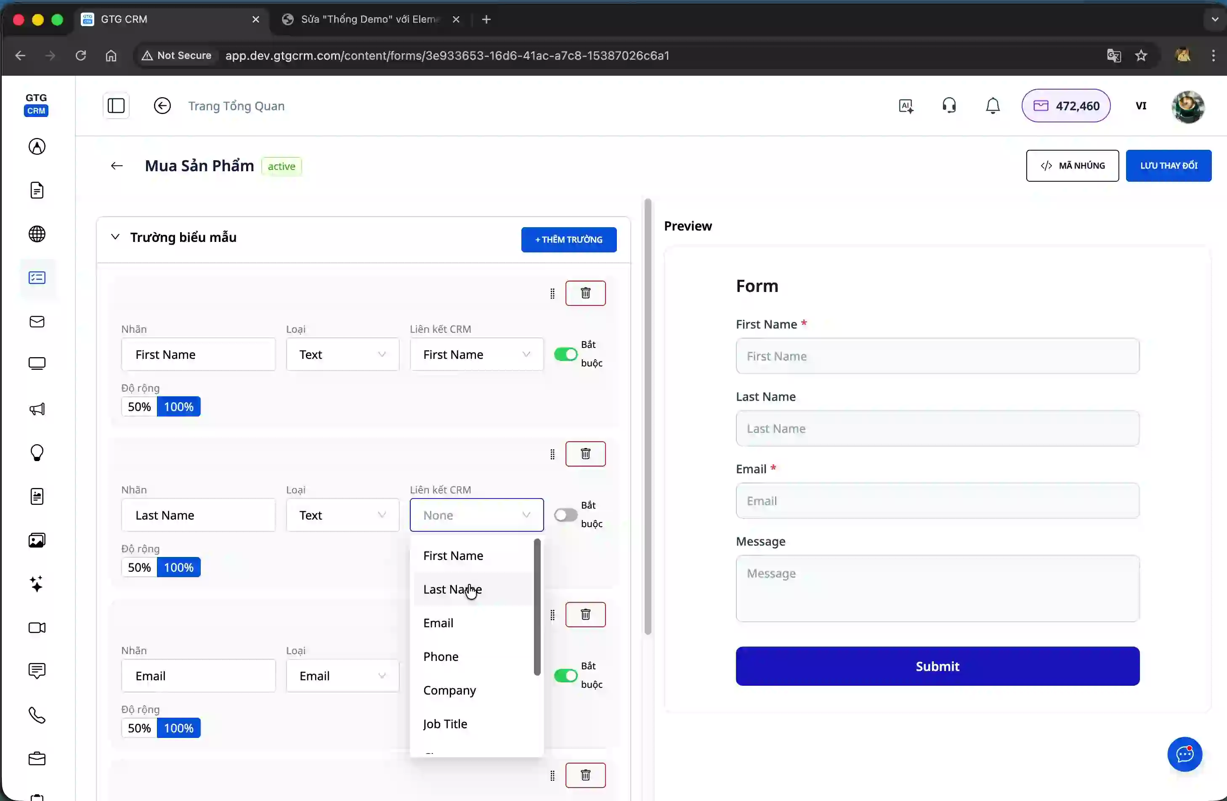Image resolution: width=1227 pixels, height=801 pixels.
Task: Open the notifications bell
Action: coord(993,106)
